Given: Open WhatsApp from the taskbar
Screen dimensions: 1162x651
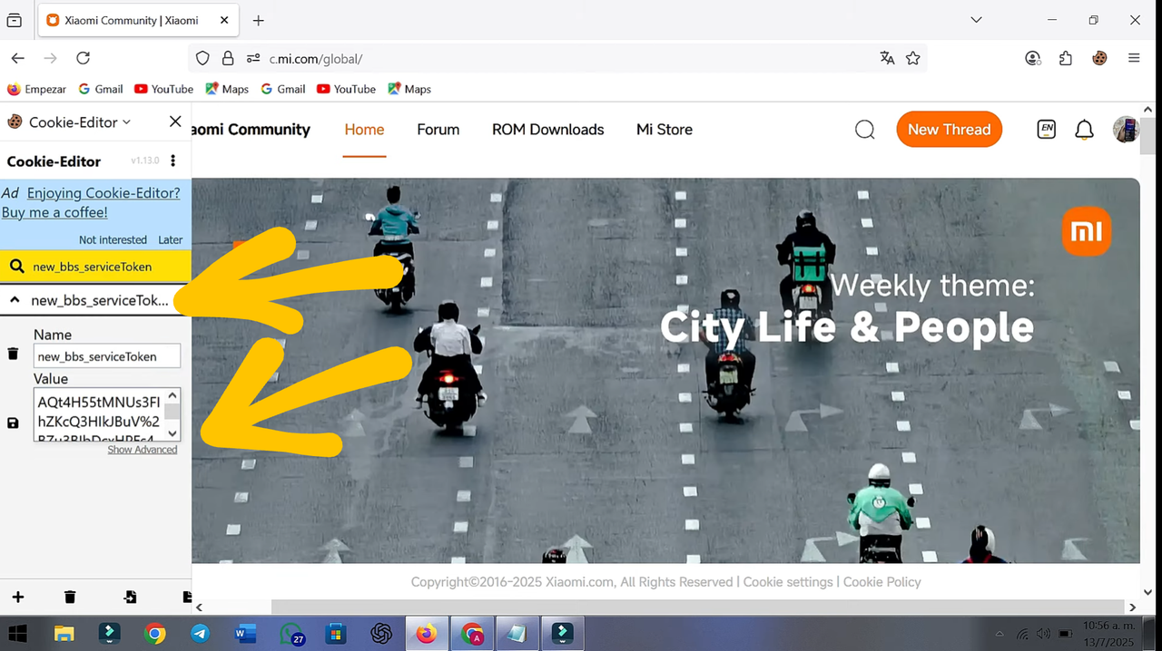Looking at the screenshot, I should point(291,634).
